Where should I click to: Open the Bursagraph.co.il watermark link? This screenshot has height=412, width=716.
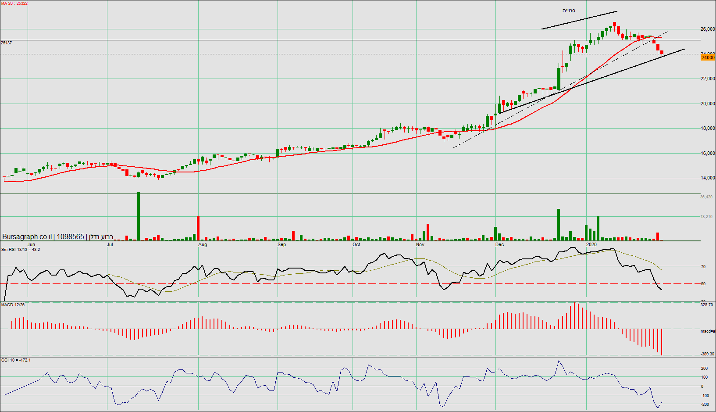coord(27,237)
